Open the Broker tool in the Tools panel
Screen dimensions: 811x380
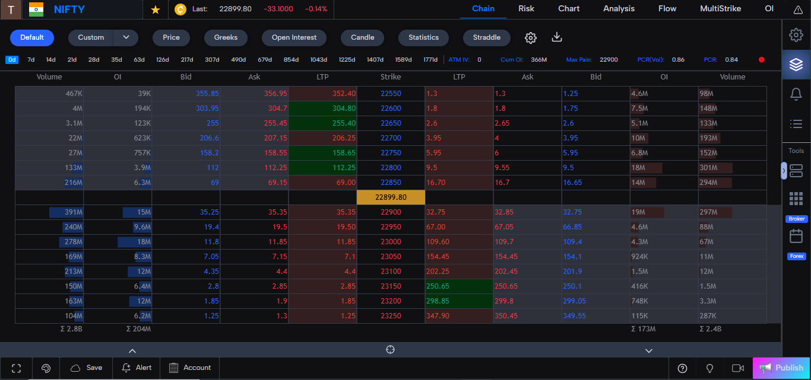click(x=796, y=218)
